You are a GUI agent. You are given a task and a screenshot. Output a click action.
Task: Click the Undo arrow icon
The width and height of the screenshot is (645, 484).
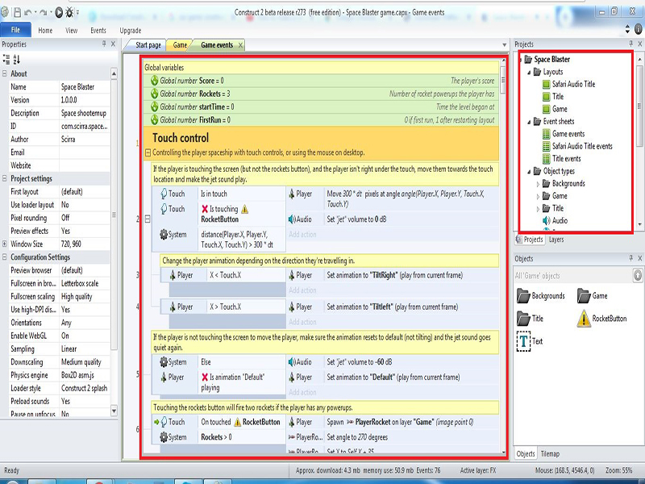point(28,13)
